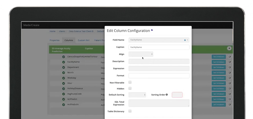This screenshot has width=253, height=119.
Task: Click the Weekday column name text
Action: pyautogui.click(x=72, y=78)
